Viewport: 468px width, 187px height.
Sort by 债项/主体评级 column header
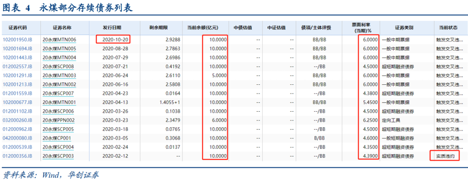pyautogui.click(x=317, y=28)
